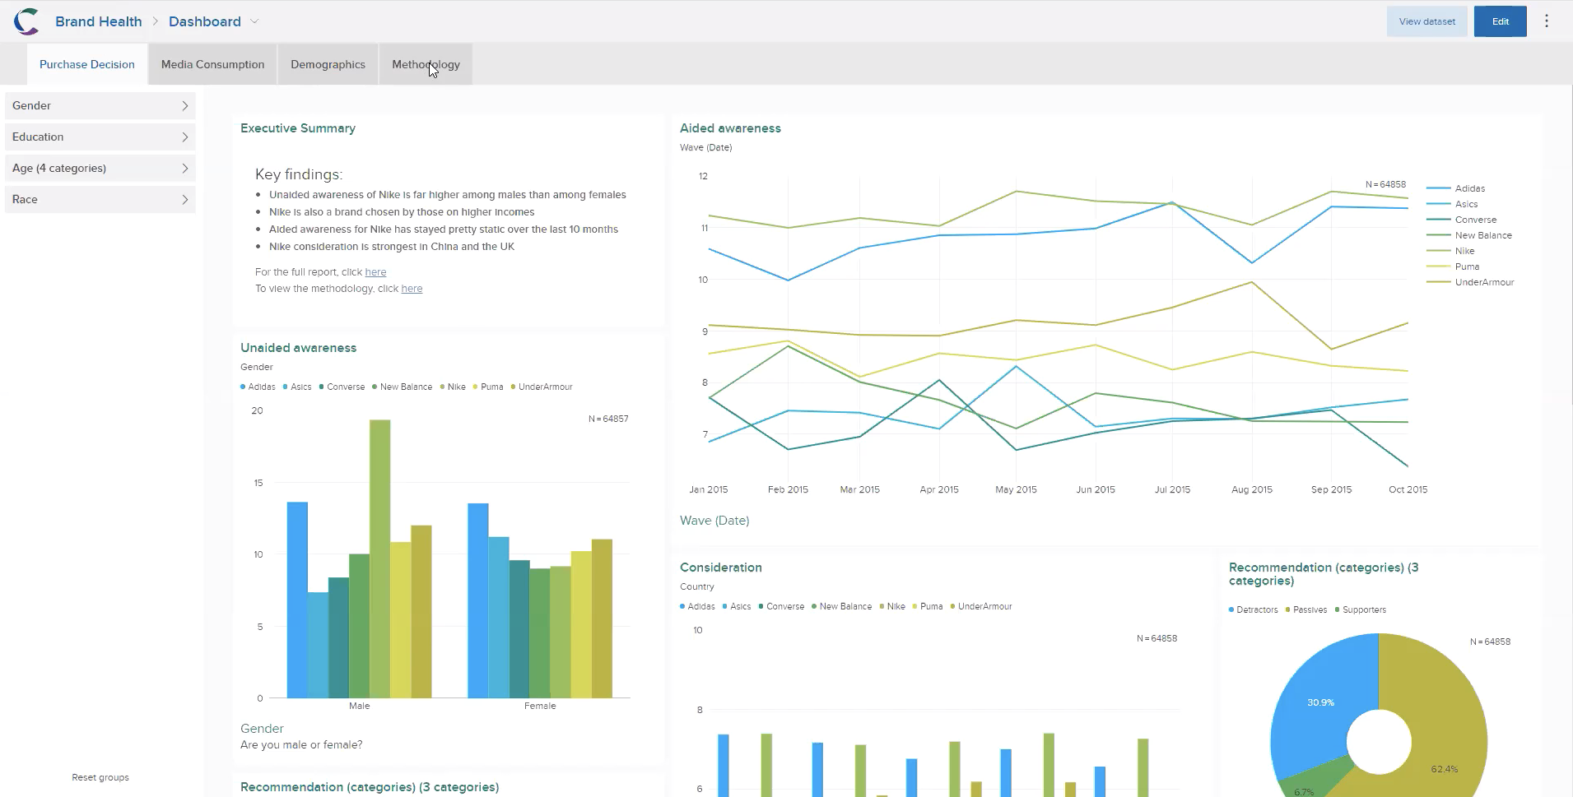
Task: Open the three-dot options menu
Action: click(1547, 21)
